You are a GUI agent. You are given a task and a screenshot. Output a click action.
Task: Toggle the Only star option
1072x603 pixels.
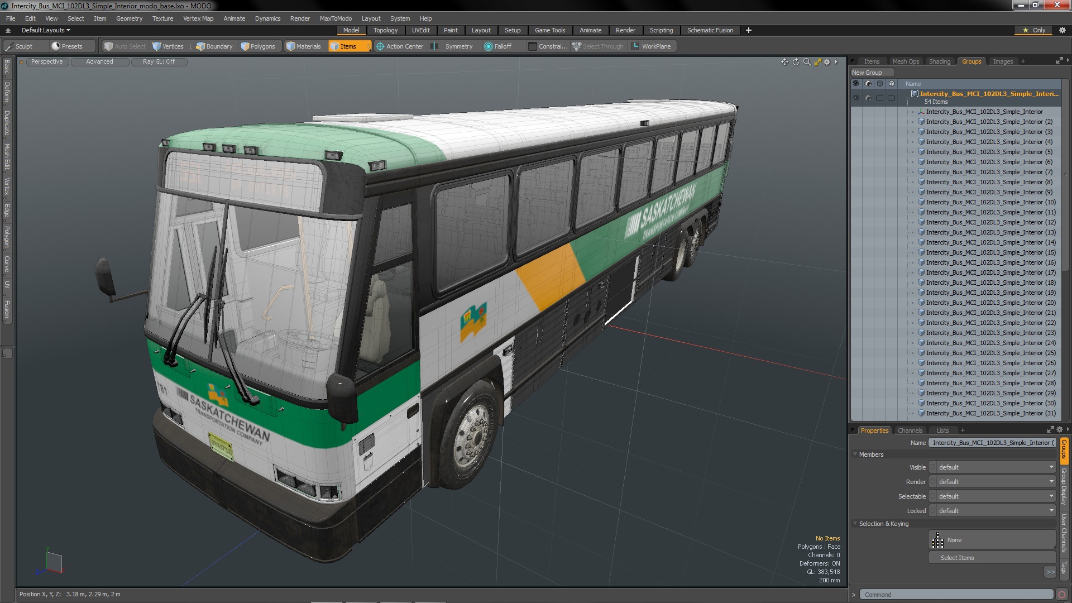[1033, 30]
